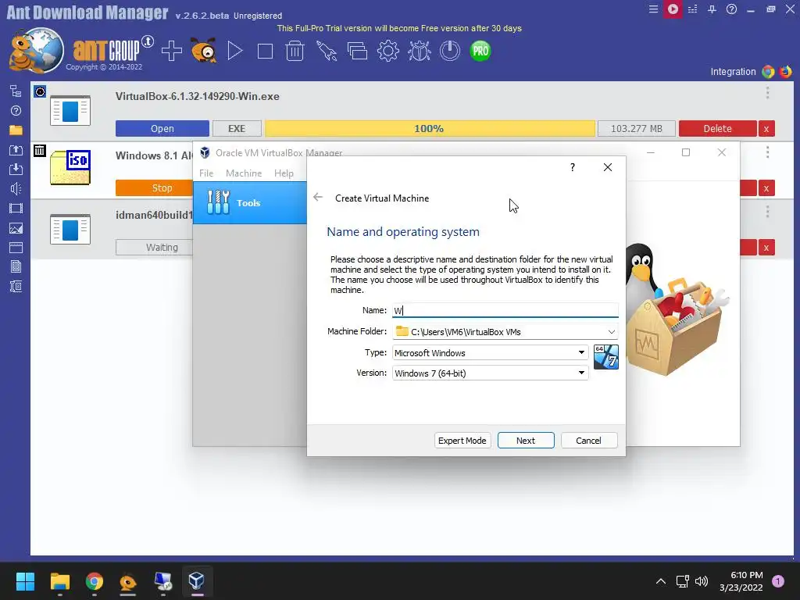Open the ant grabber mascot icon in toolbar
This screenshot has width=800, height=600.
coord(204,51)
